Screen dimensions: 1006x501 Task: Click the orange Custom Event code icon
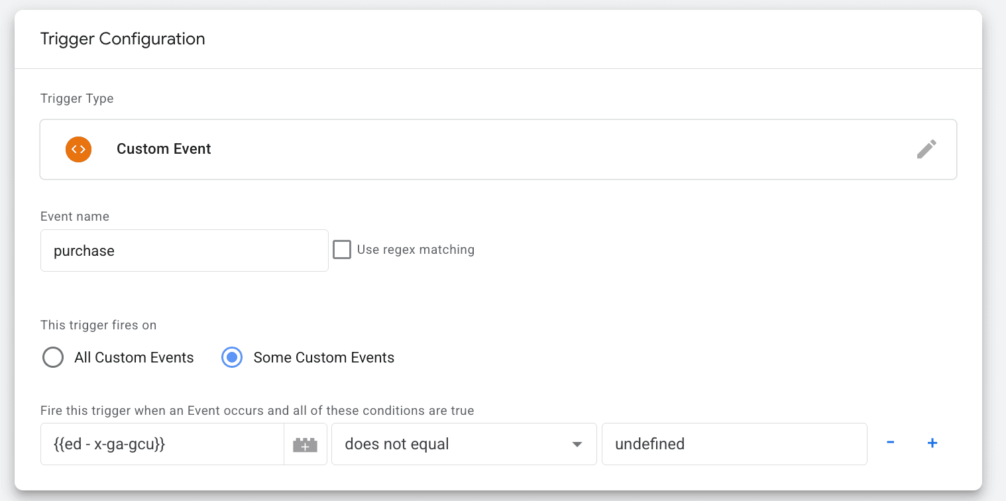click(78, 149)
